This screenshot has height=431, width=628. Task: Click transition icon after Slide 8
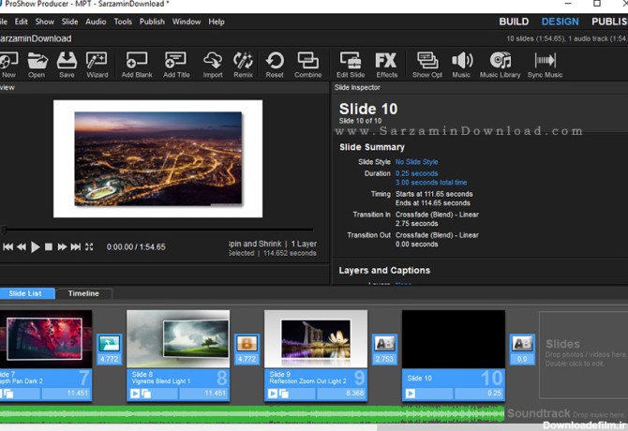[x=247, y=344]
